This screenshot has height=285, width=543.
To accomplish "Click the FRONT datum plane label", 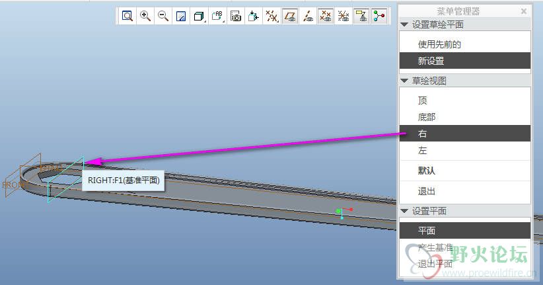I will (13, 184).
